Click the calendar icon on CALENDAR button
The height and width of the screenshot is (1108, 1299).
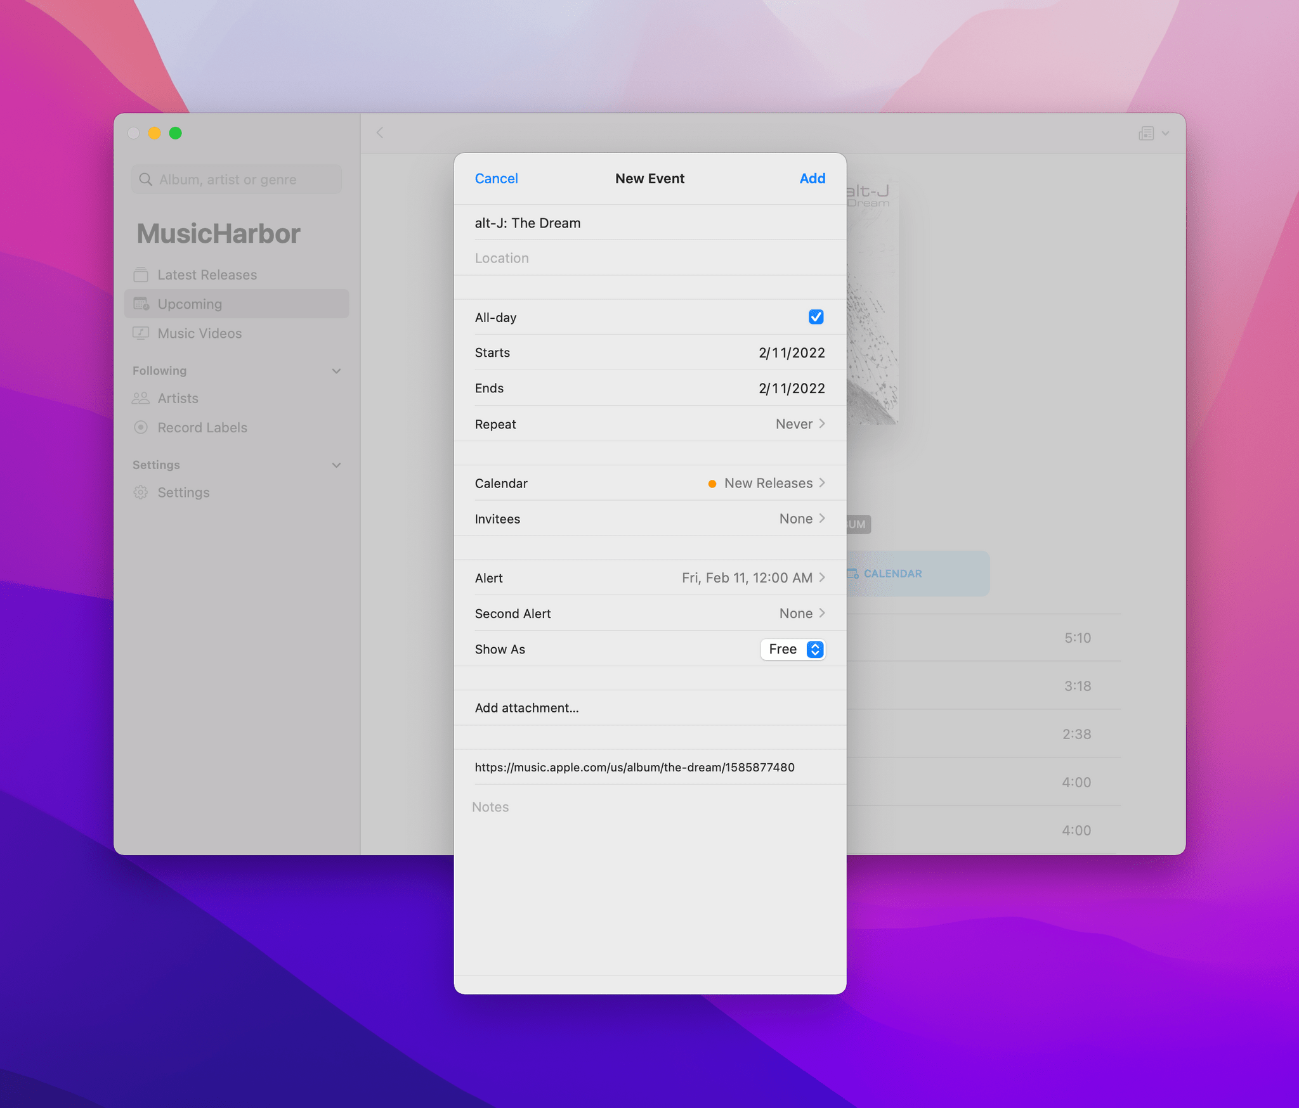(x=852, y=574)
